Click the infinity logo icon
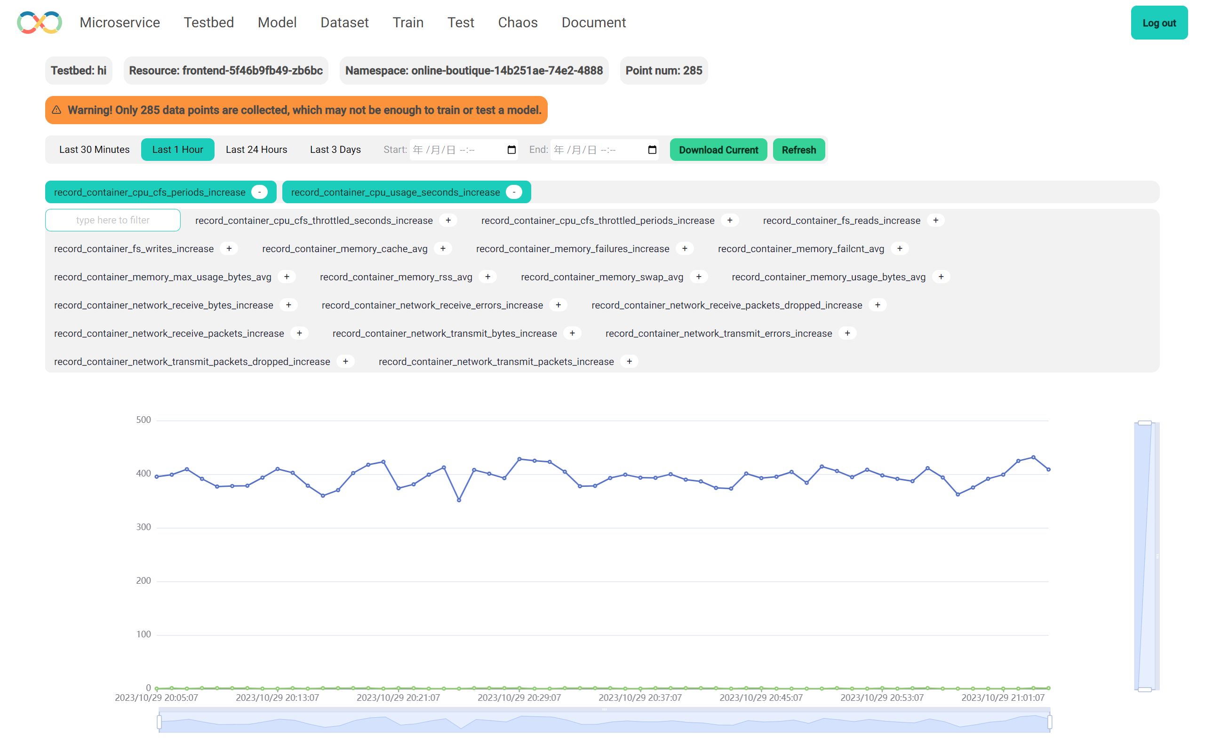Screen dimensions: 1205x738 40,23
